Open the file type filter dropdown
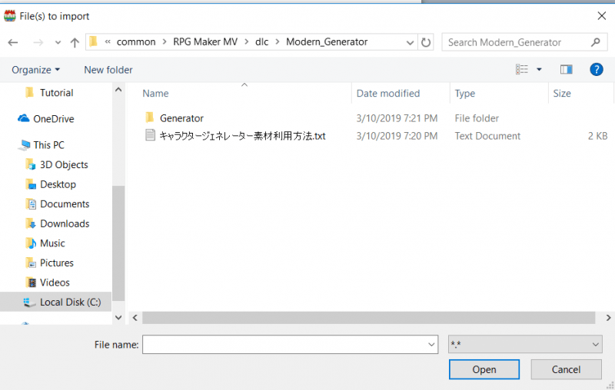The width and height of the screenshot is (615, 390). (525, 345)
